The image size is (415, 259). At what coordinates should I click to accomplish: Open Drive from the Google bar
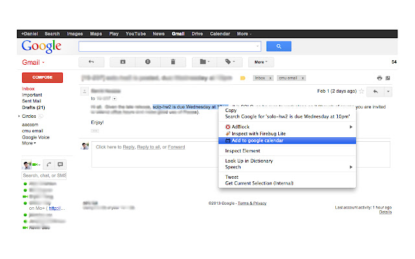click(x=197, y=34)
